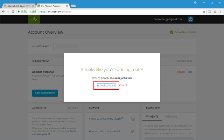Click the Akismet API key field
Screen dimensions: 224x140
pos(122,47)
